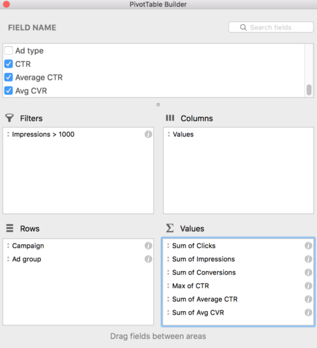Open info for Max of CTR
This screenshot has height=348, width=317.
tap(308, 286)
